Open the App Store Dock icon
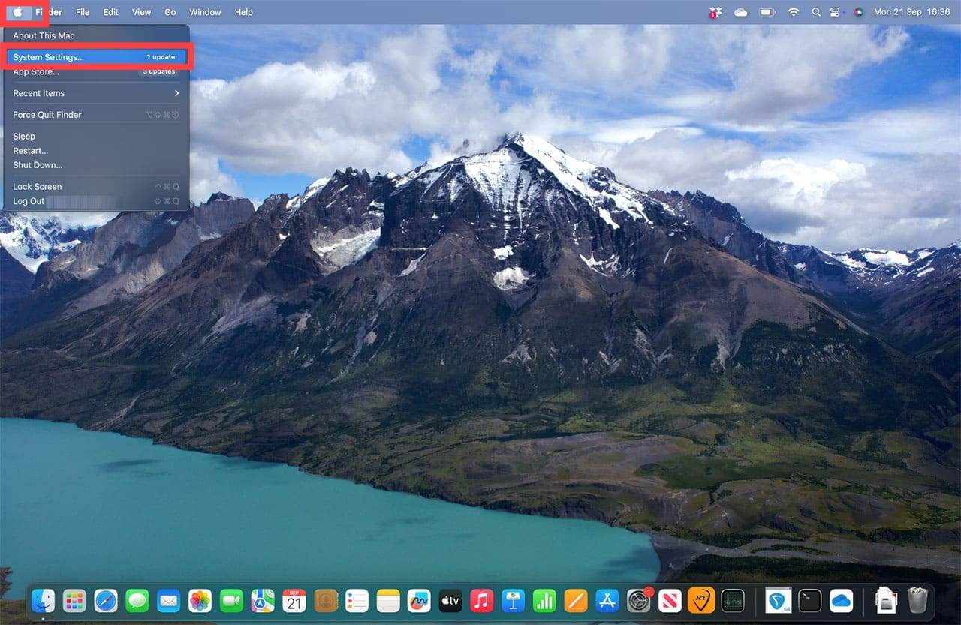Image resolution: width=961 pixels, height=625 pixels. coord(607,600)
